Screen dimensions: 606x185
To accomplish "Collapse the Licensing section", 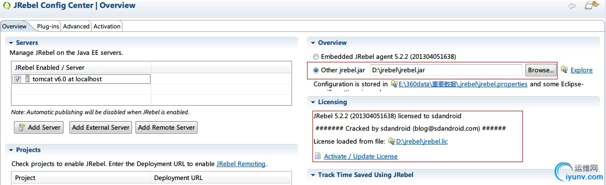I will (312, 102).
